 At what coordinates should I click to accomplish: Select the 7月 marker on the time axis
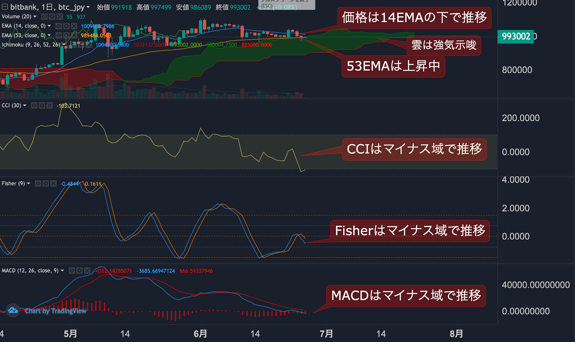[x=326, y=334]
